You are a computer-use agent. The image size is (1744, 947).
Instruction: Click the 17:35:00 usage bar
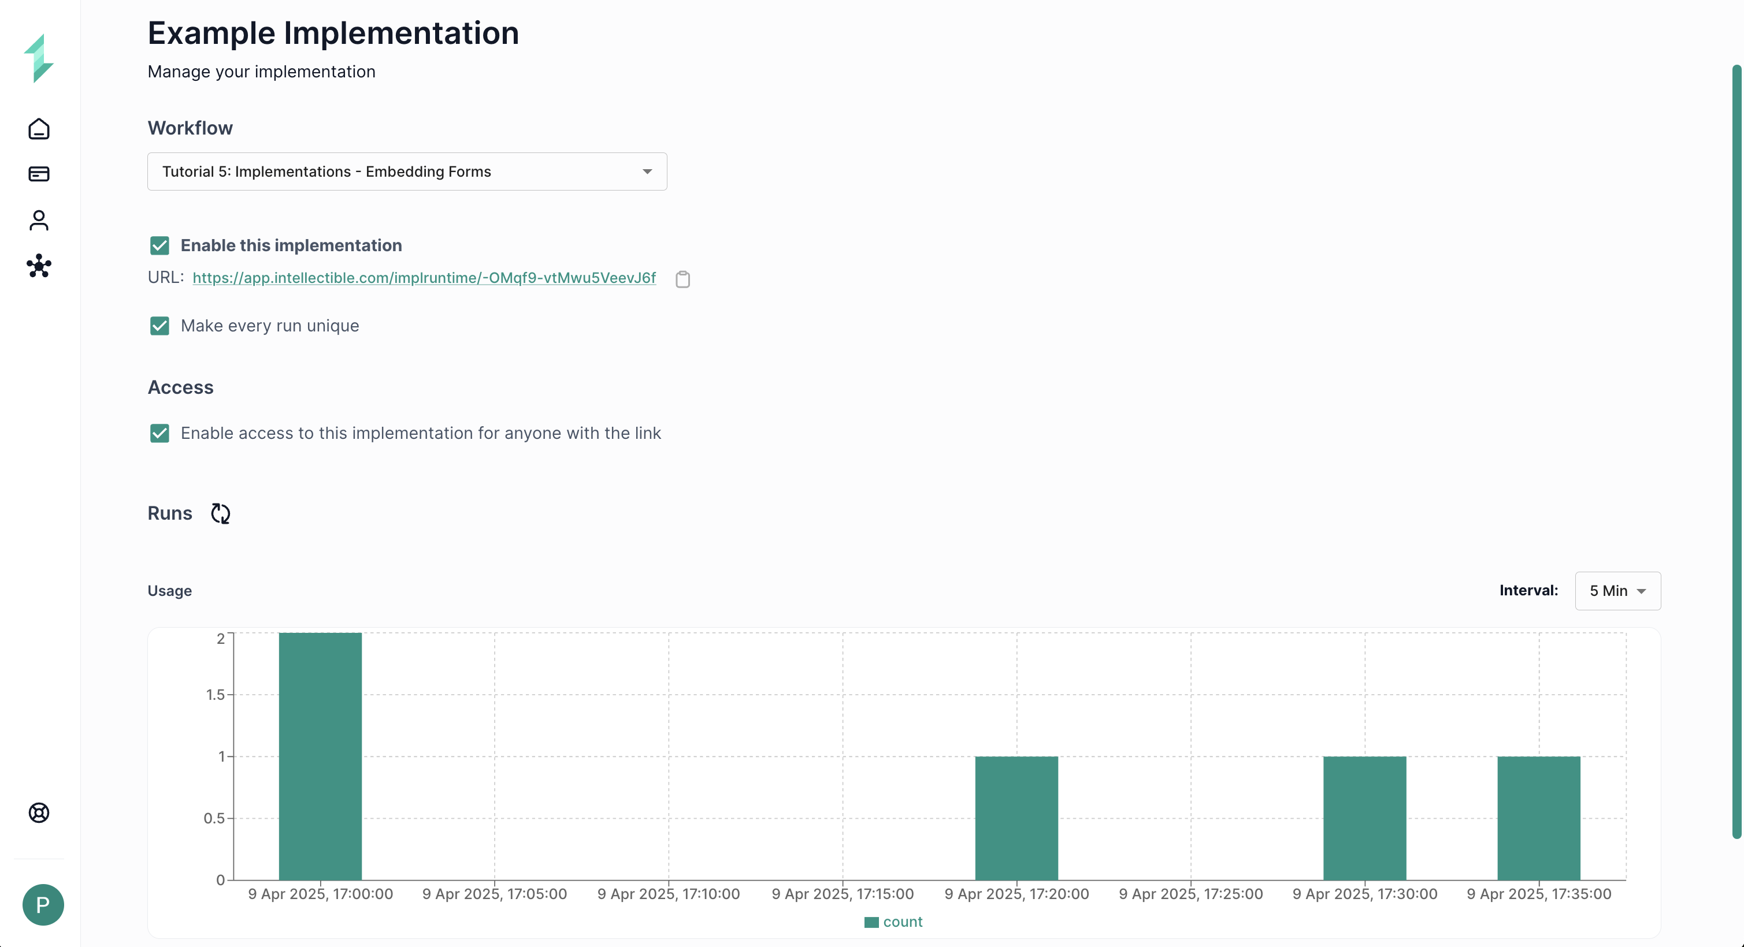click(1538, 818)
